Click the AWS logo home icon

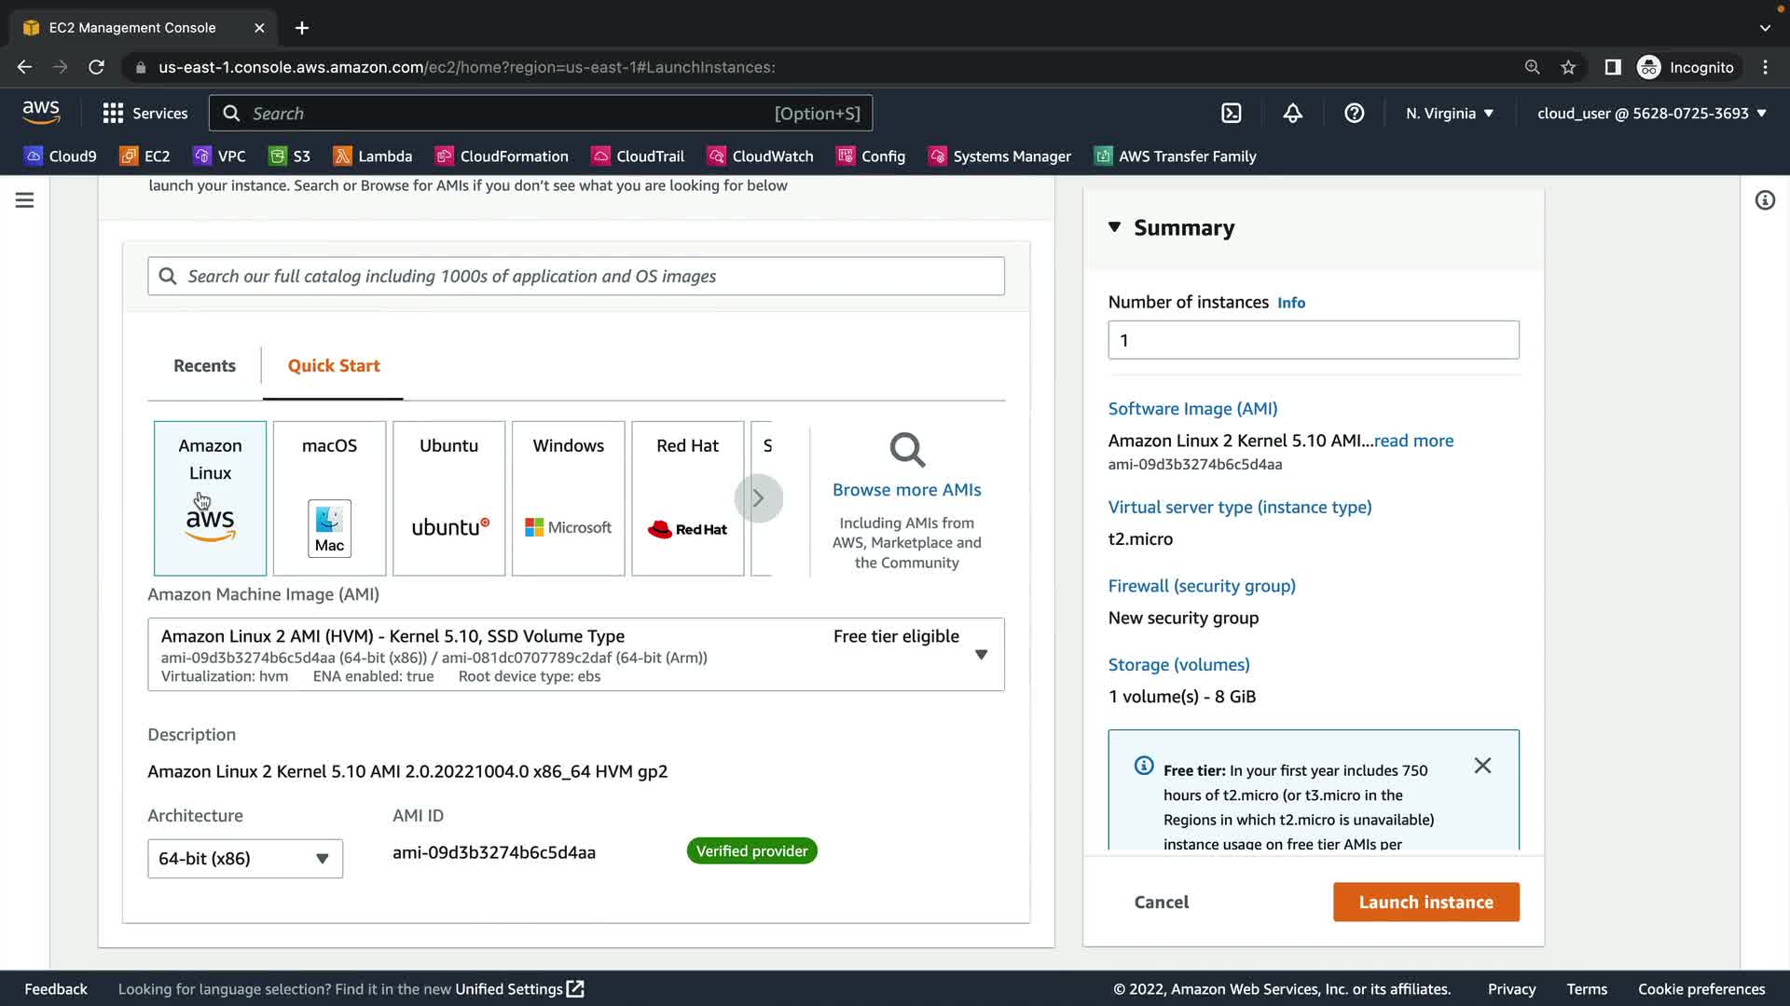click(41, 113)
